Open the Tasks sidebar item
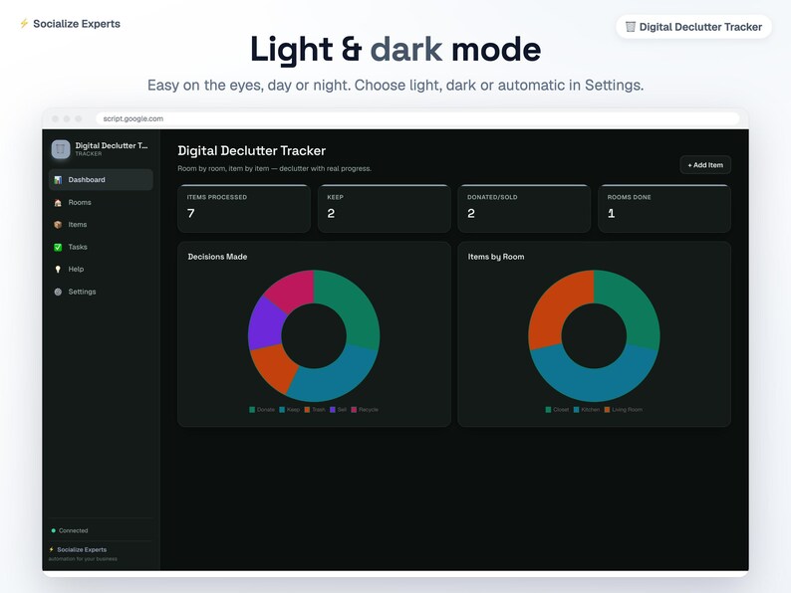The image size is (791, 593). pyautogui.click(x=101, y=247)
